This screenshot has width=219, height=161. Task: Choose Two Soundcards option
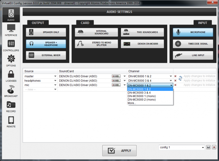pos(142,32)
